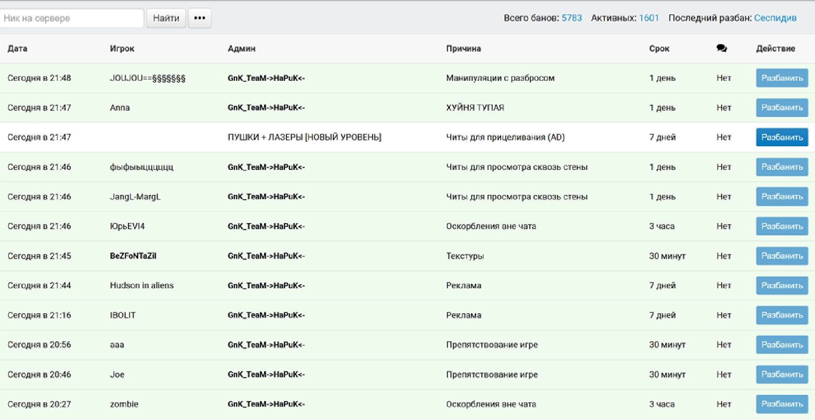
Task: Click Разбанить for player JangL-MargL
Action: [x=781, y=196]
